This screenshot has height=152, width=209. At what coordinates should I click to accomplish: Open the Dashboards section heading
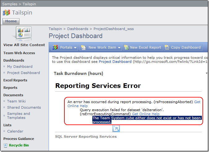point(14,60)
